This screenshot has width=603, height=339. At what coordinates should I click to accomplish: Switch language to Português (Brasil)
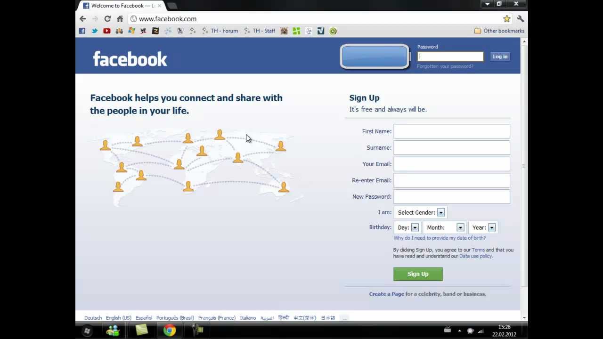tap(175, 318)
